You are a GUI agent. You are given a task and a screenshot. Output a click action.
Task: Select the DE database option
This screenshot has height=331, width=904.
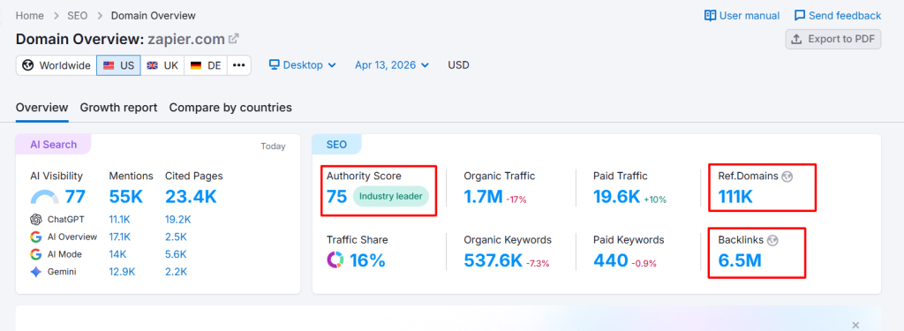(206, 65)
